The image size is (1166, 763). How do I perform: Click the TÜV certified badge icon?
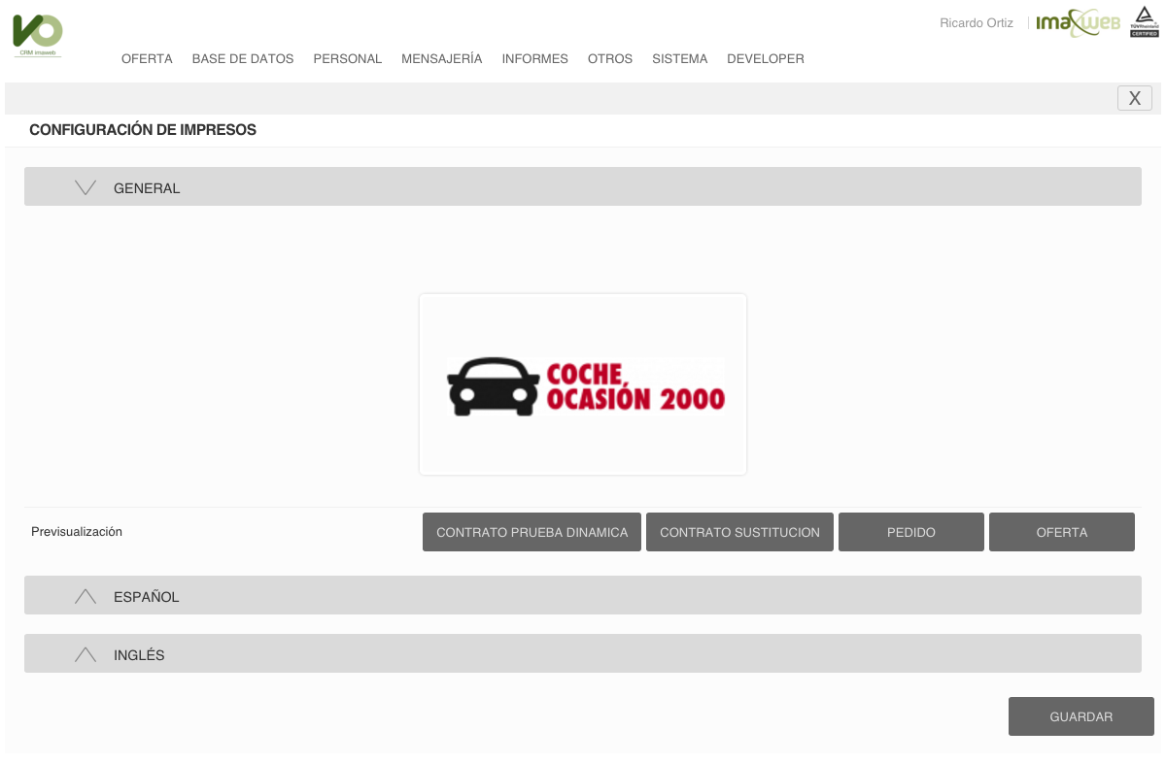tap(1144, 21)
